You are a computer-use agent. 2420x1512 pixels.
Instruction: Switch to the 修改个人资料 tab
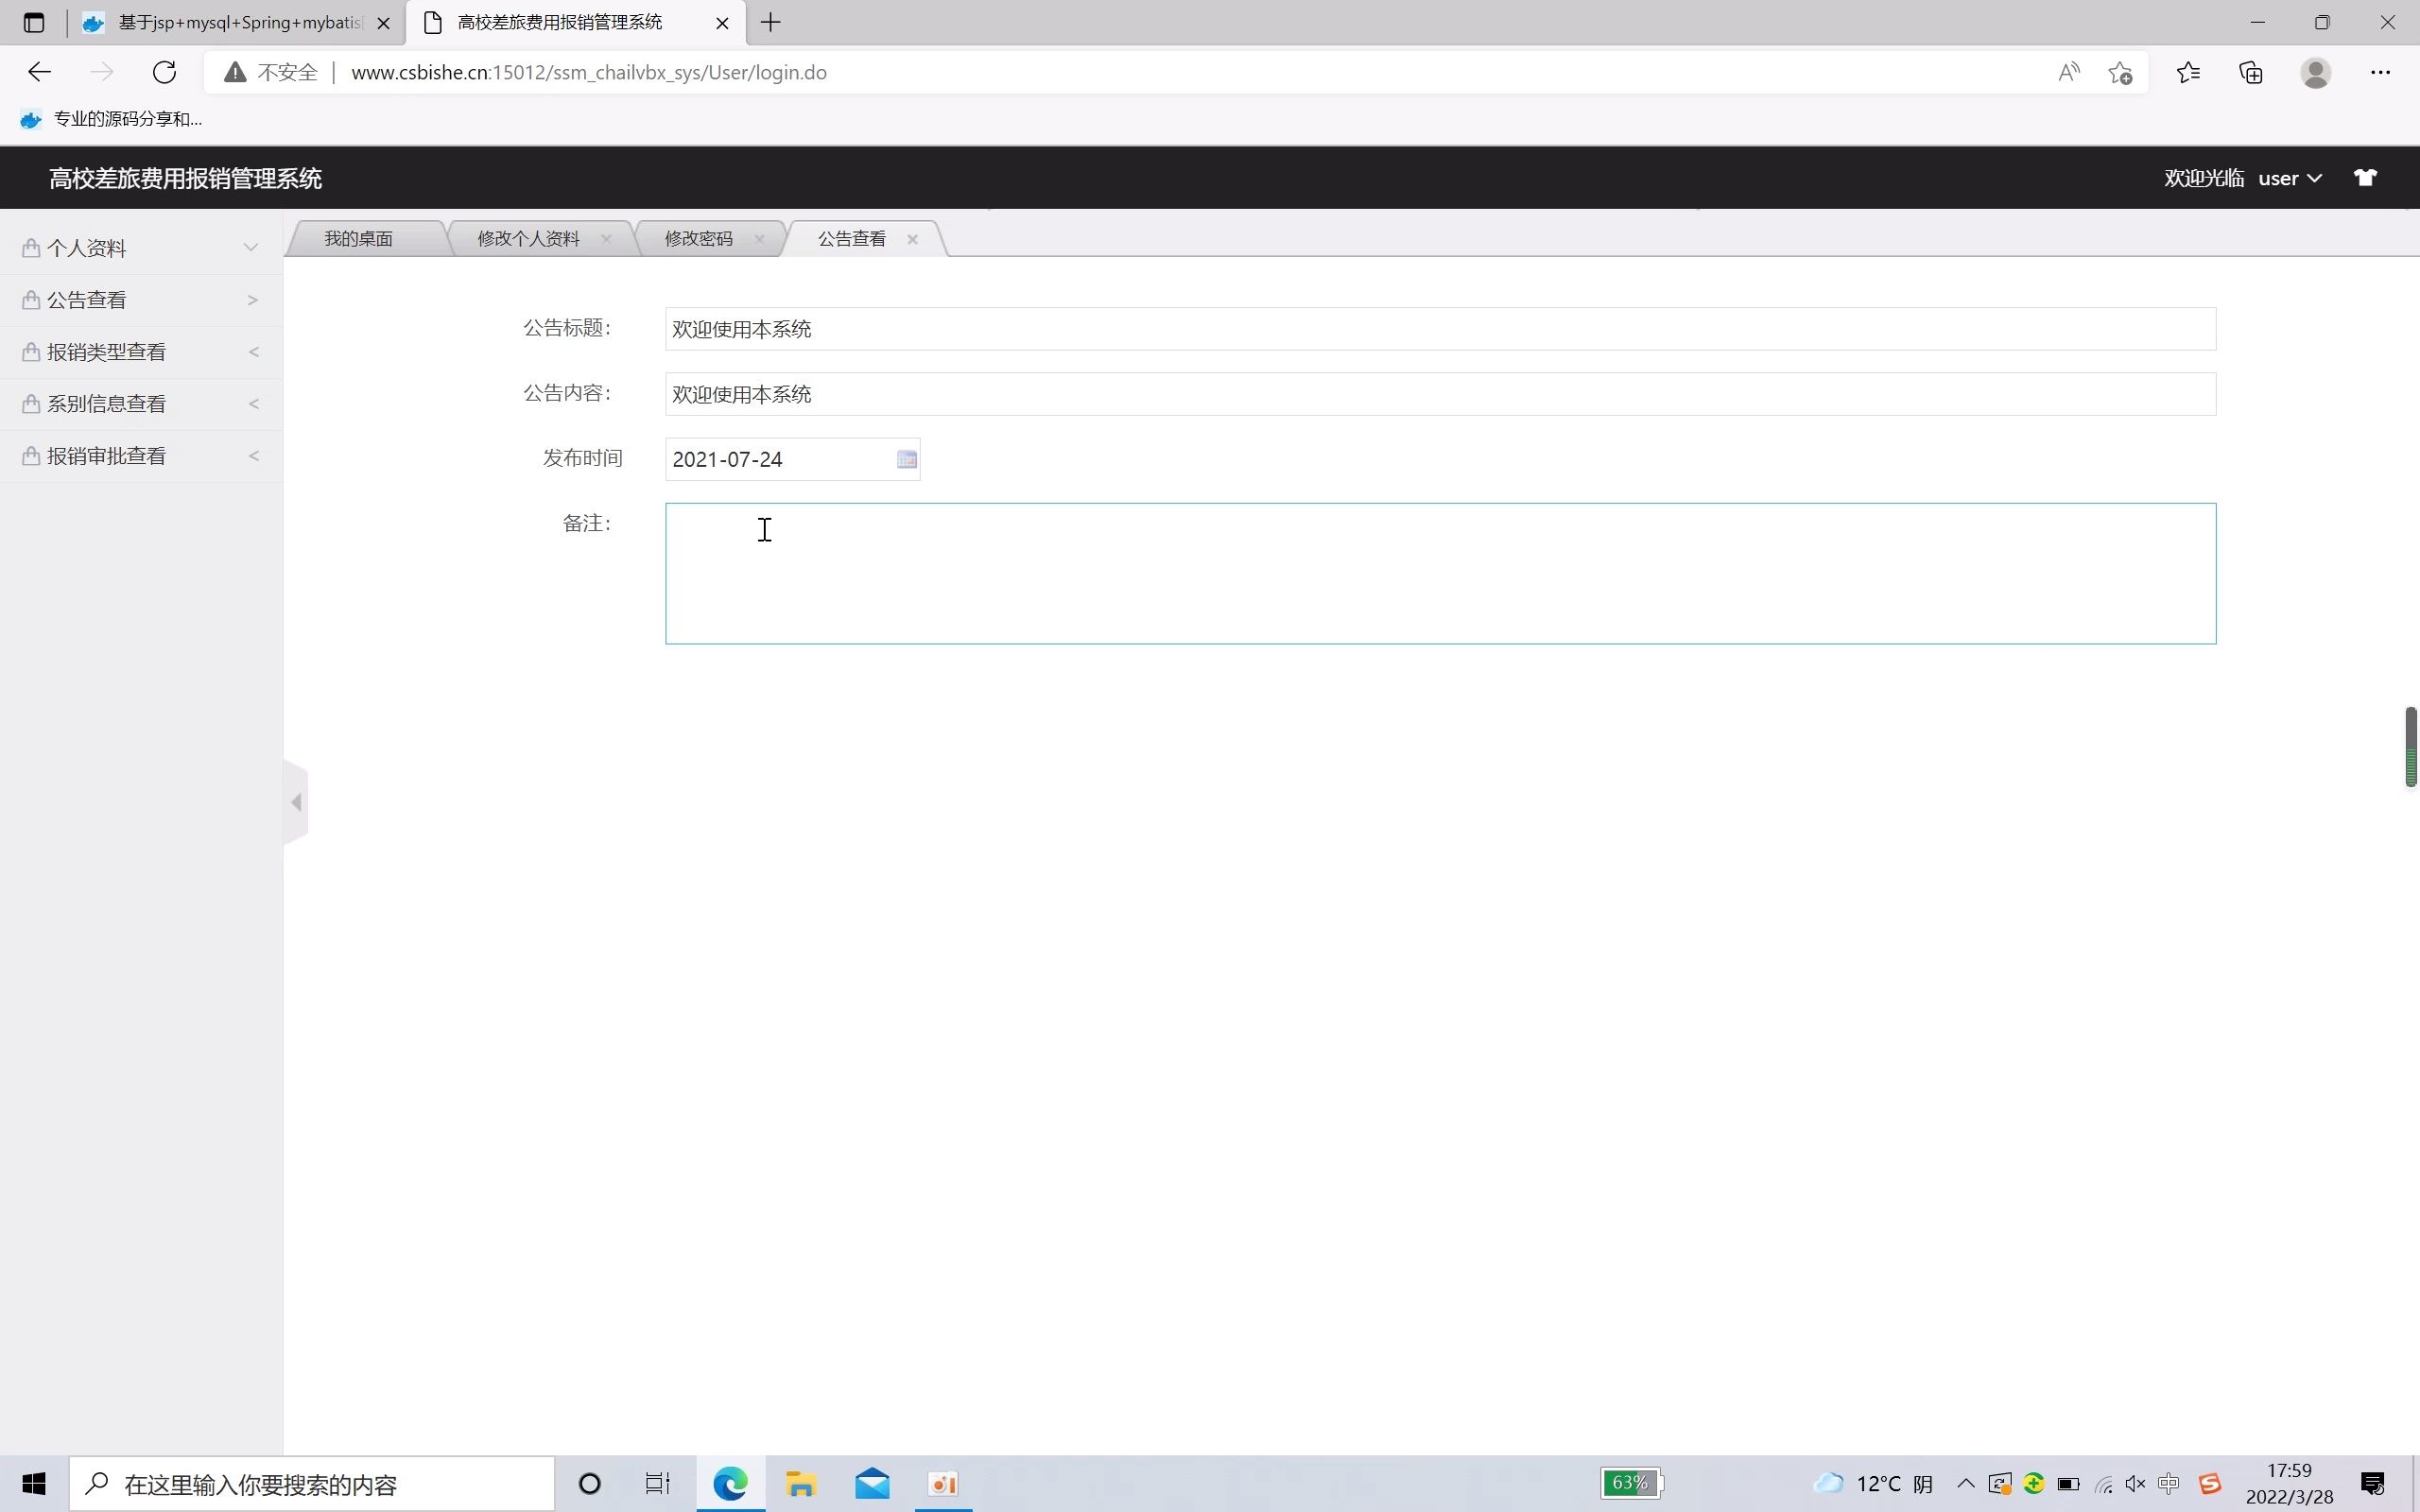(528, 238)
